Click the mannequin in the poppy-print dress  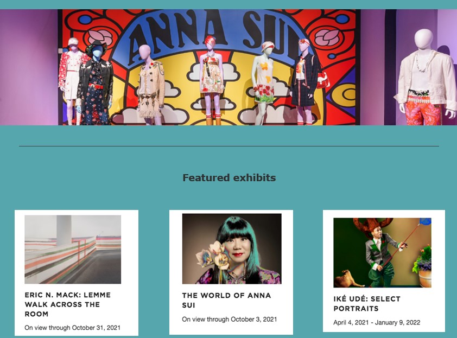(x=265, y=83)
